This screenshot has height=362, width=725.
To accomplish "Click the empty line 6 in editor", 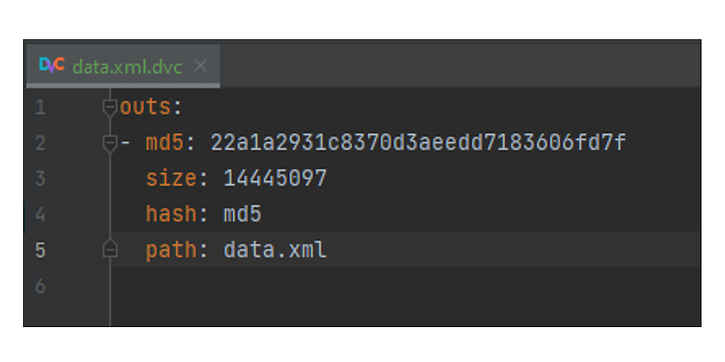I will (x=405, y=286).
